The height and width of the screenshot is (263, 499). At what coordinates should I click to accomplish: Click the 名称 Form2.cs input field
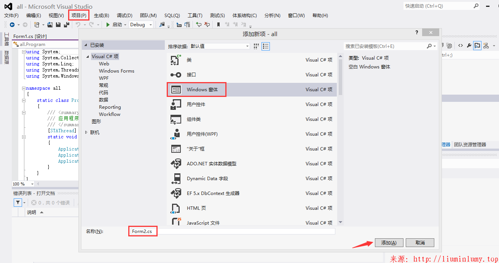coord(232,231)
